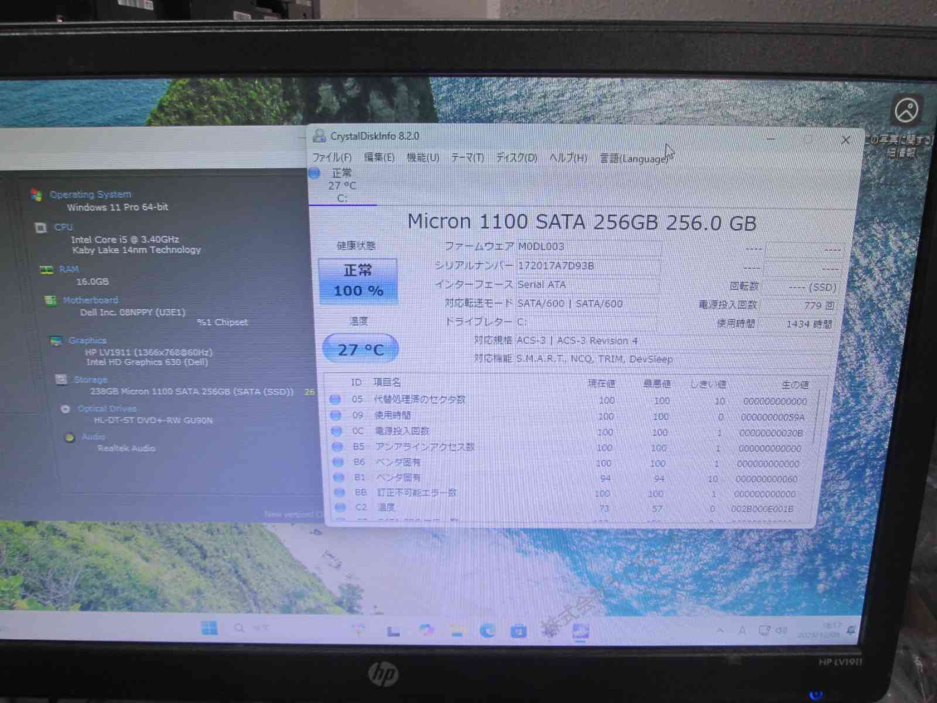This screenshot has height=703, width=937.
Task: Click the 27 °C temperature button
Action: 360,350
